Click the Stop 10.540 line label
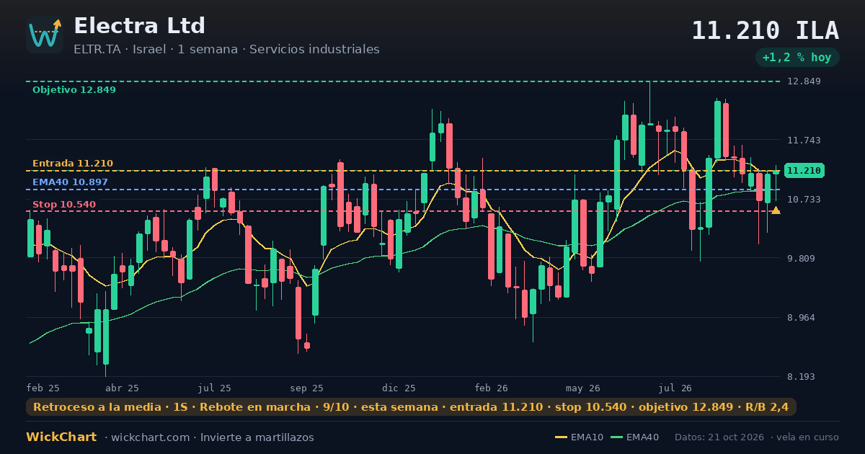This screenshot has width=865, height=454. (x=63, y=205)
